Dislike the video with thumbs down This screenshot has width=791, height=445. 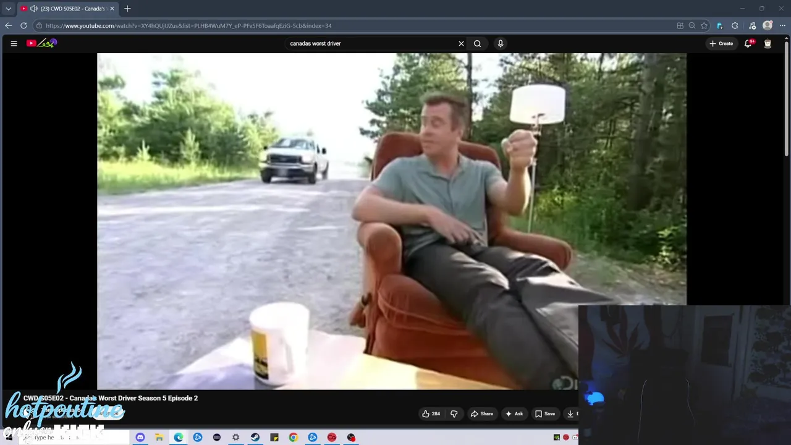coord(454,413)
